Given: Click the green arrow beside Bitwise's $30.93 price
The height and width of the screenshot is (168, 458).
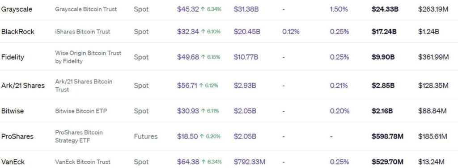Looking at the screenshot, I should [x=203, y=111].
